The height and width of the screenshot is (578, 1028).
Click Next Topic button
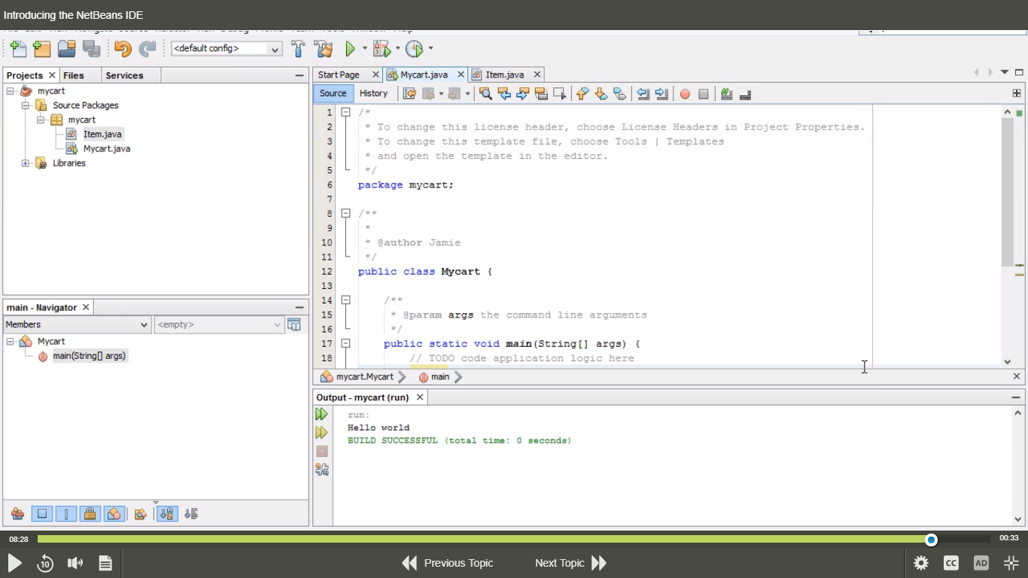tap(570, 563)
